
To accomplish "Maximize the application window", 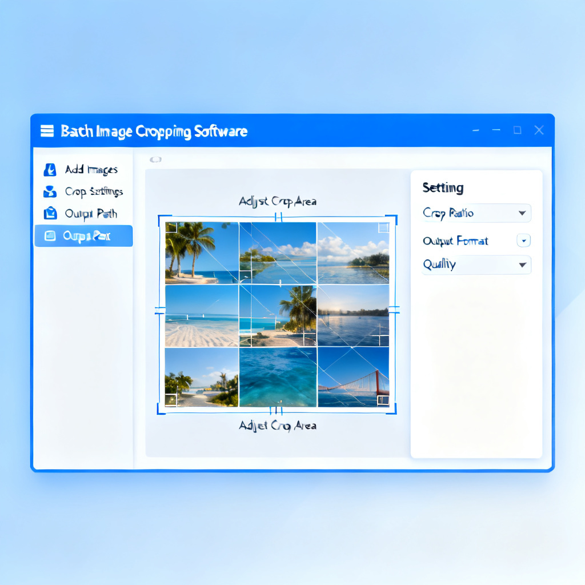I will 518,130.
